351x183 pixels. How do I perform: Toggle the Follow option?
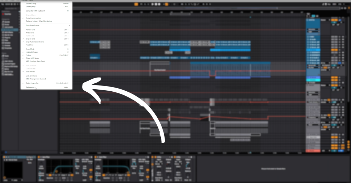(x=28, y=55)
